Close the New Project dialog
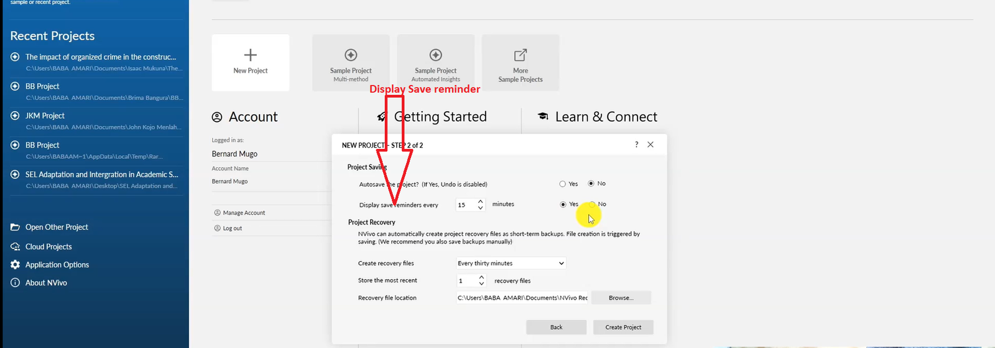The height and width of the screenshot is (348, 995). click(650, 145)
